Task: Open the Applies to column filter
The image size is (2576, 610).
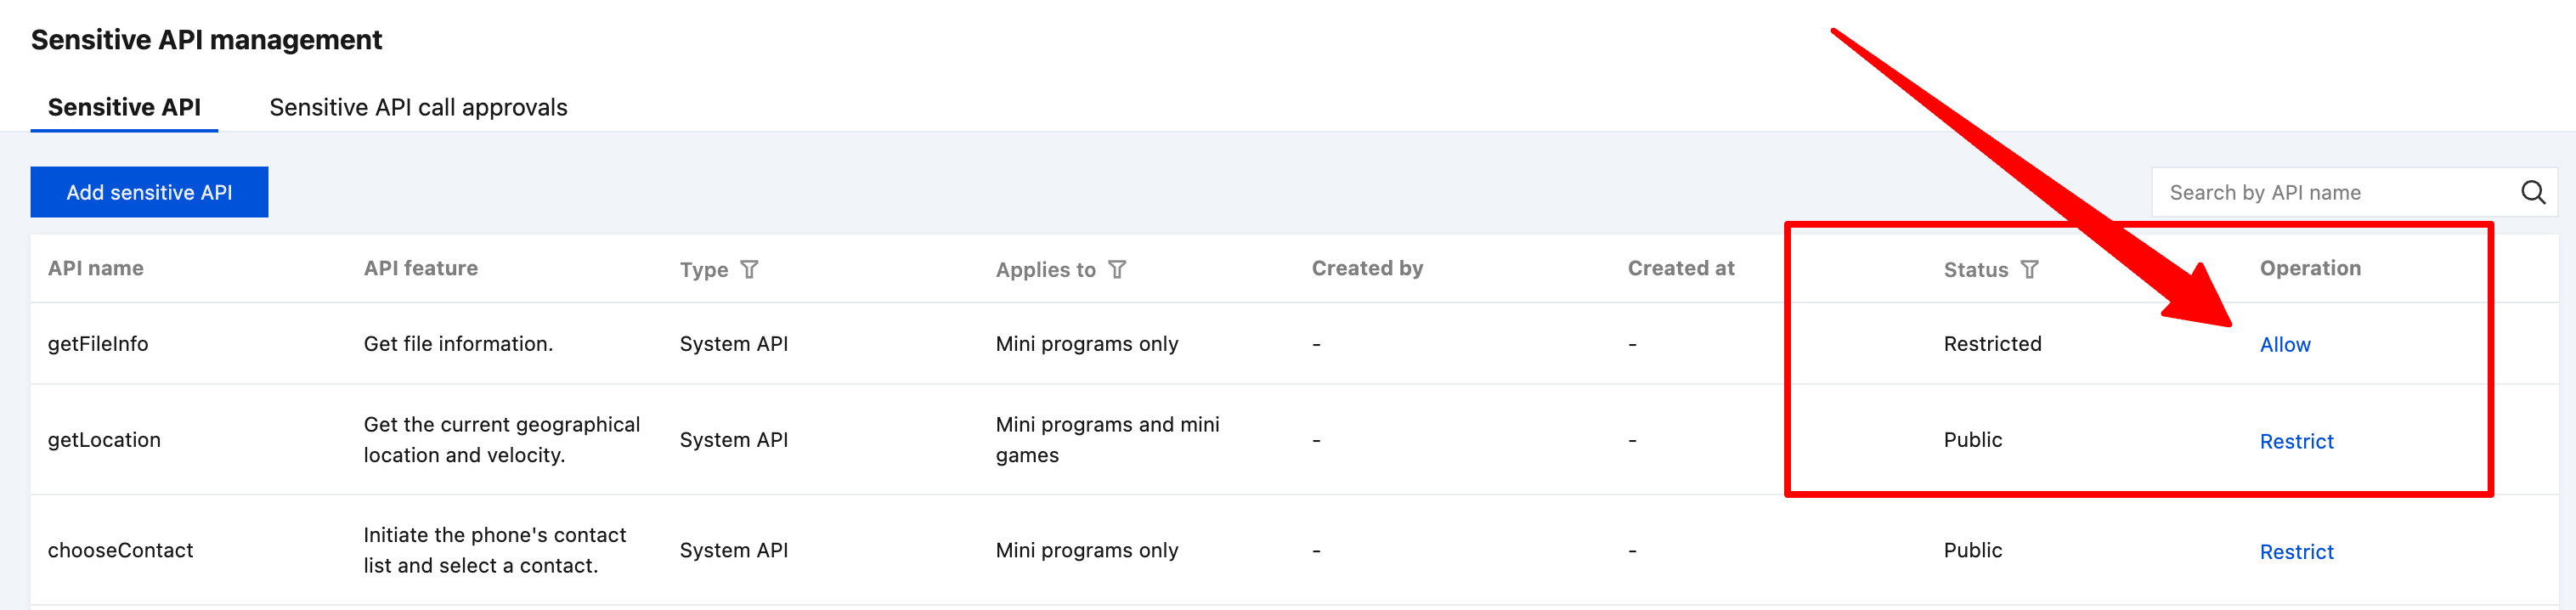Action: tap(1117, 269)
